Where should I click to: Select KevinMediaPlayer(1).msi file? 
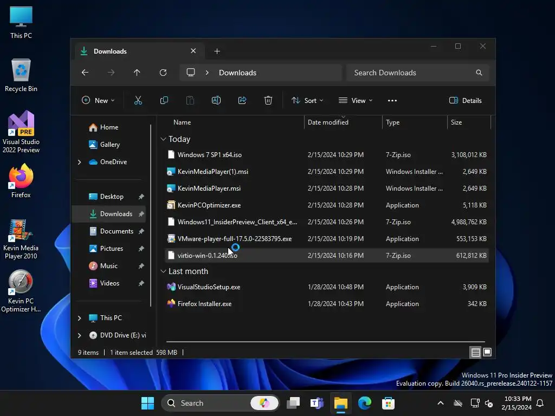tap(327, 172)
